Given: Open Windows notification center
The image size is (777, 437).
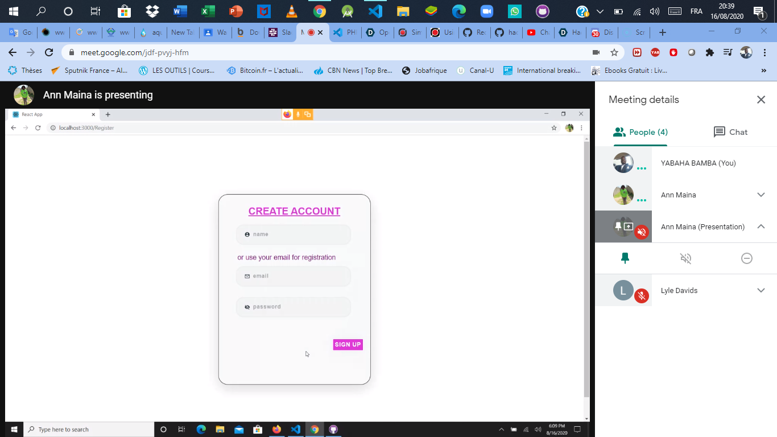Looking at the screenshot, I should (x=759, y=11).
